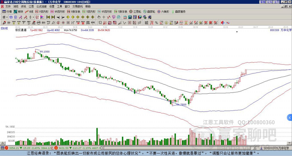This screenshot has width=292, height=156.
Task: Select the red fan lines tool
Action: [x=105, y=23]
